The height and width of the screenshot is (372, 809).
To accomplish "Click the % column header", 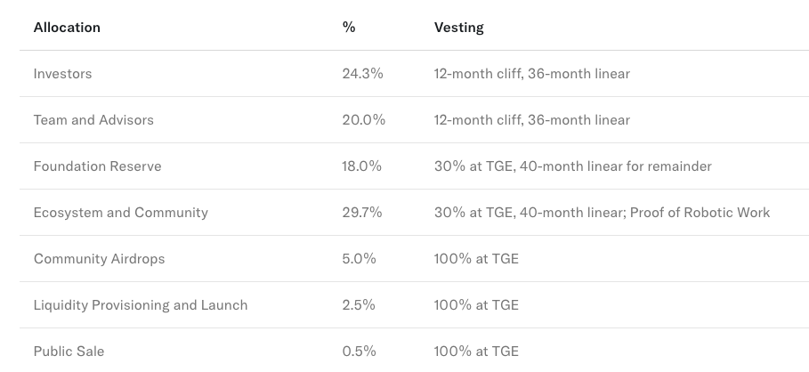I will (x=349, y=28).
